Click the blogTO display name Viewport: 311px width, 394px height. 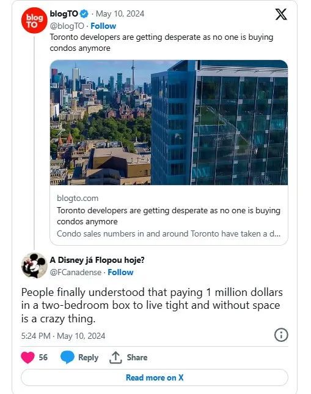64,13
